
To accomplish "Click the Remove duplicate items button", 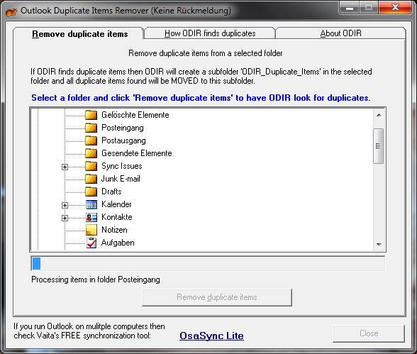I will click(217, 297).
